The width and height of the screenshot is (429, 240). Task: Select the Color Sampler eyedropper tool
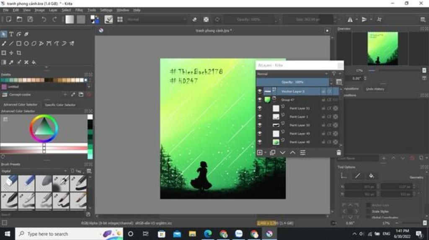11,62
